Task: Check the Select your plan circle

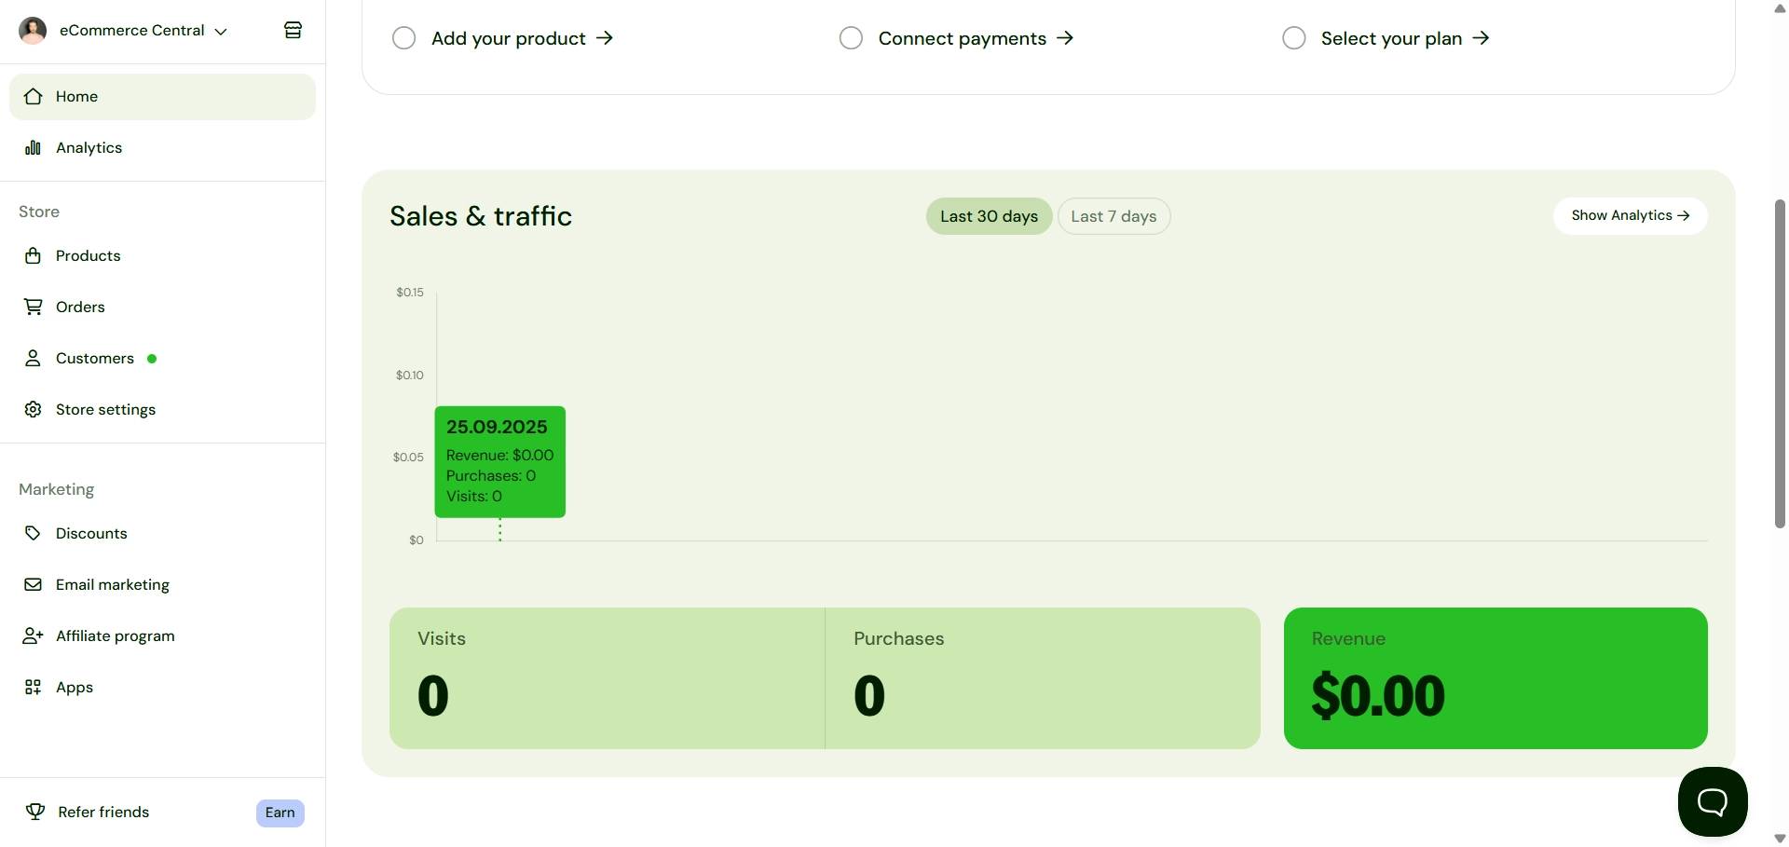Action: (x=1293, y=38)
